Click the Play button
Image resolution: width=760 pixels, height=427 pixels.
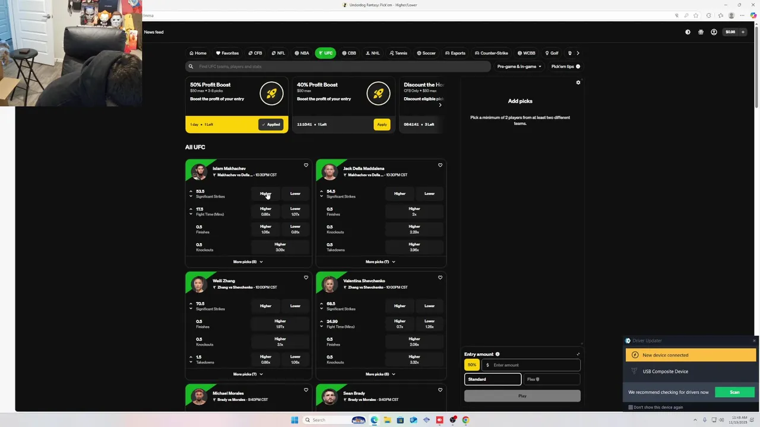[522, 396]
